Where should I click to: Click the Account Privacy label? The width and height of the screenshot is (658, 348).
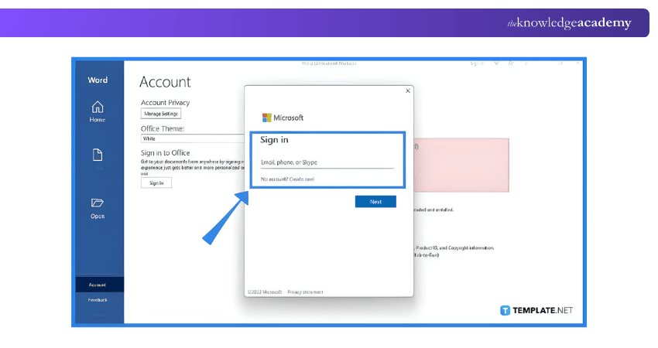click(166, 103)
